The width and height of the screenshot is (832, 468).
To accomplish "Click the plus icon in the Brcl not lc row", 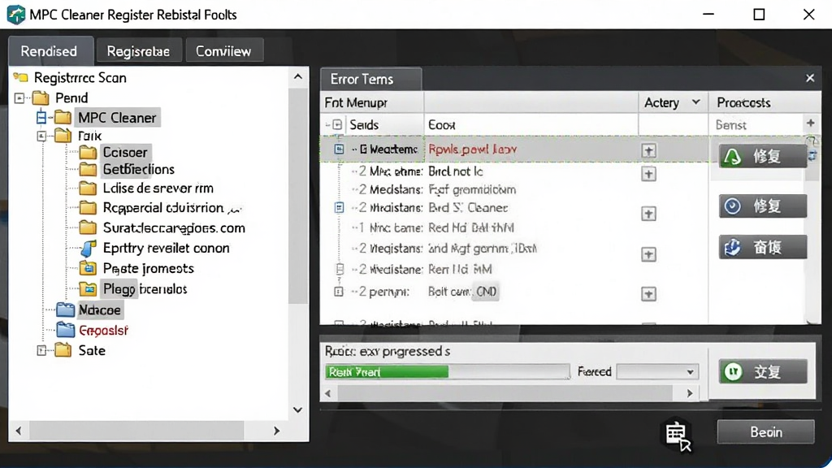I will point(648,174).
